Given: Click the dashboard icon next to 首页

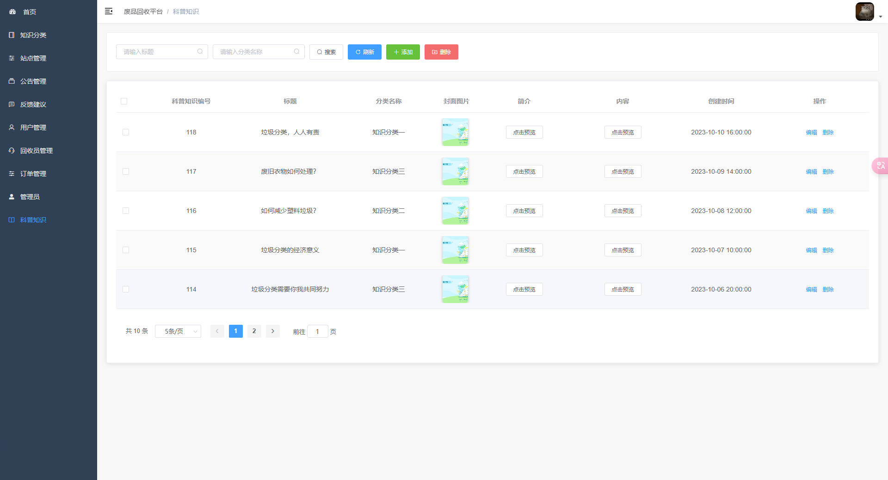Looking at the screenshot, I should (12, 12).
